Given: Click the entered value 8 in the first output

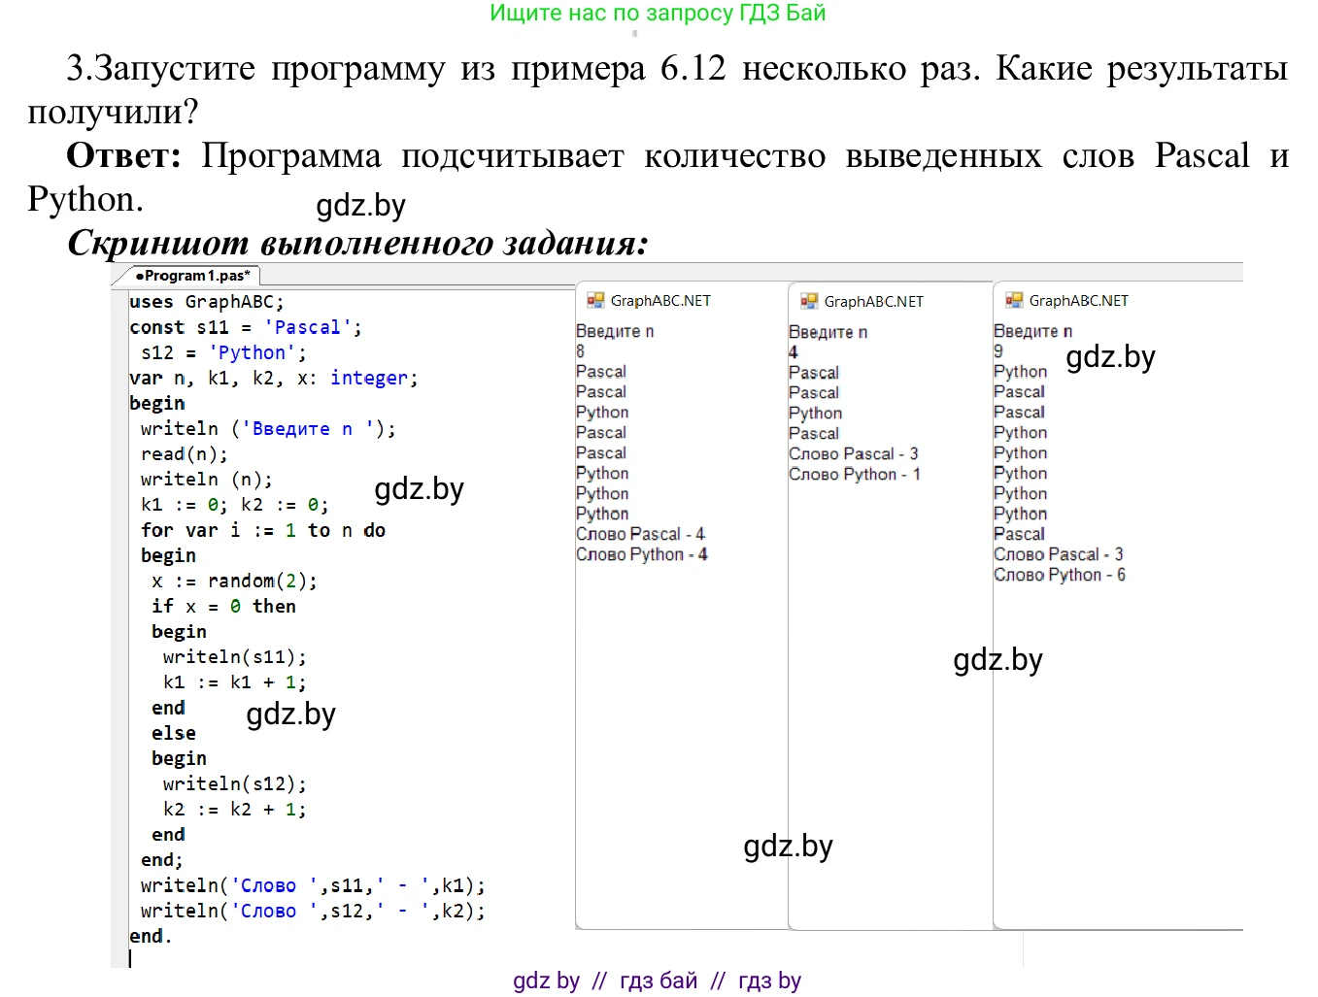Looking at the screenshot, I should pos(579,351).
